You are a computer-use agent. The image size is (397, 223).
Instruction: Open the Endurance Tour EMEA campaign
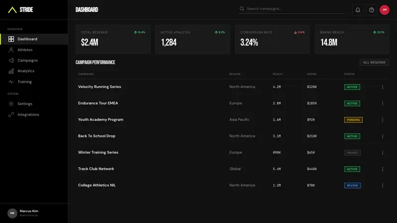pyautogui.click(x=98, y=103)
